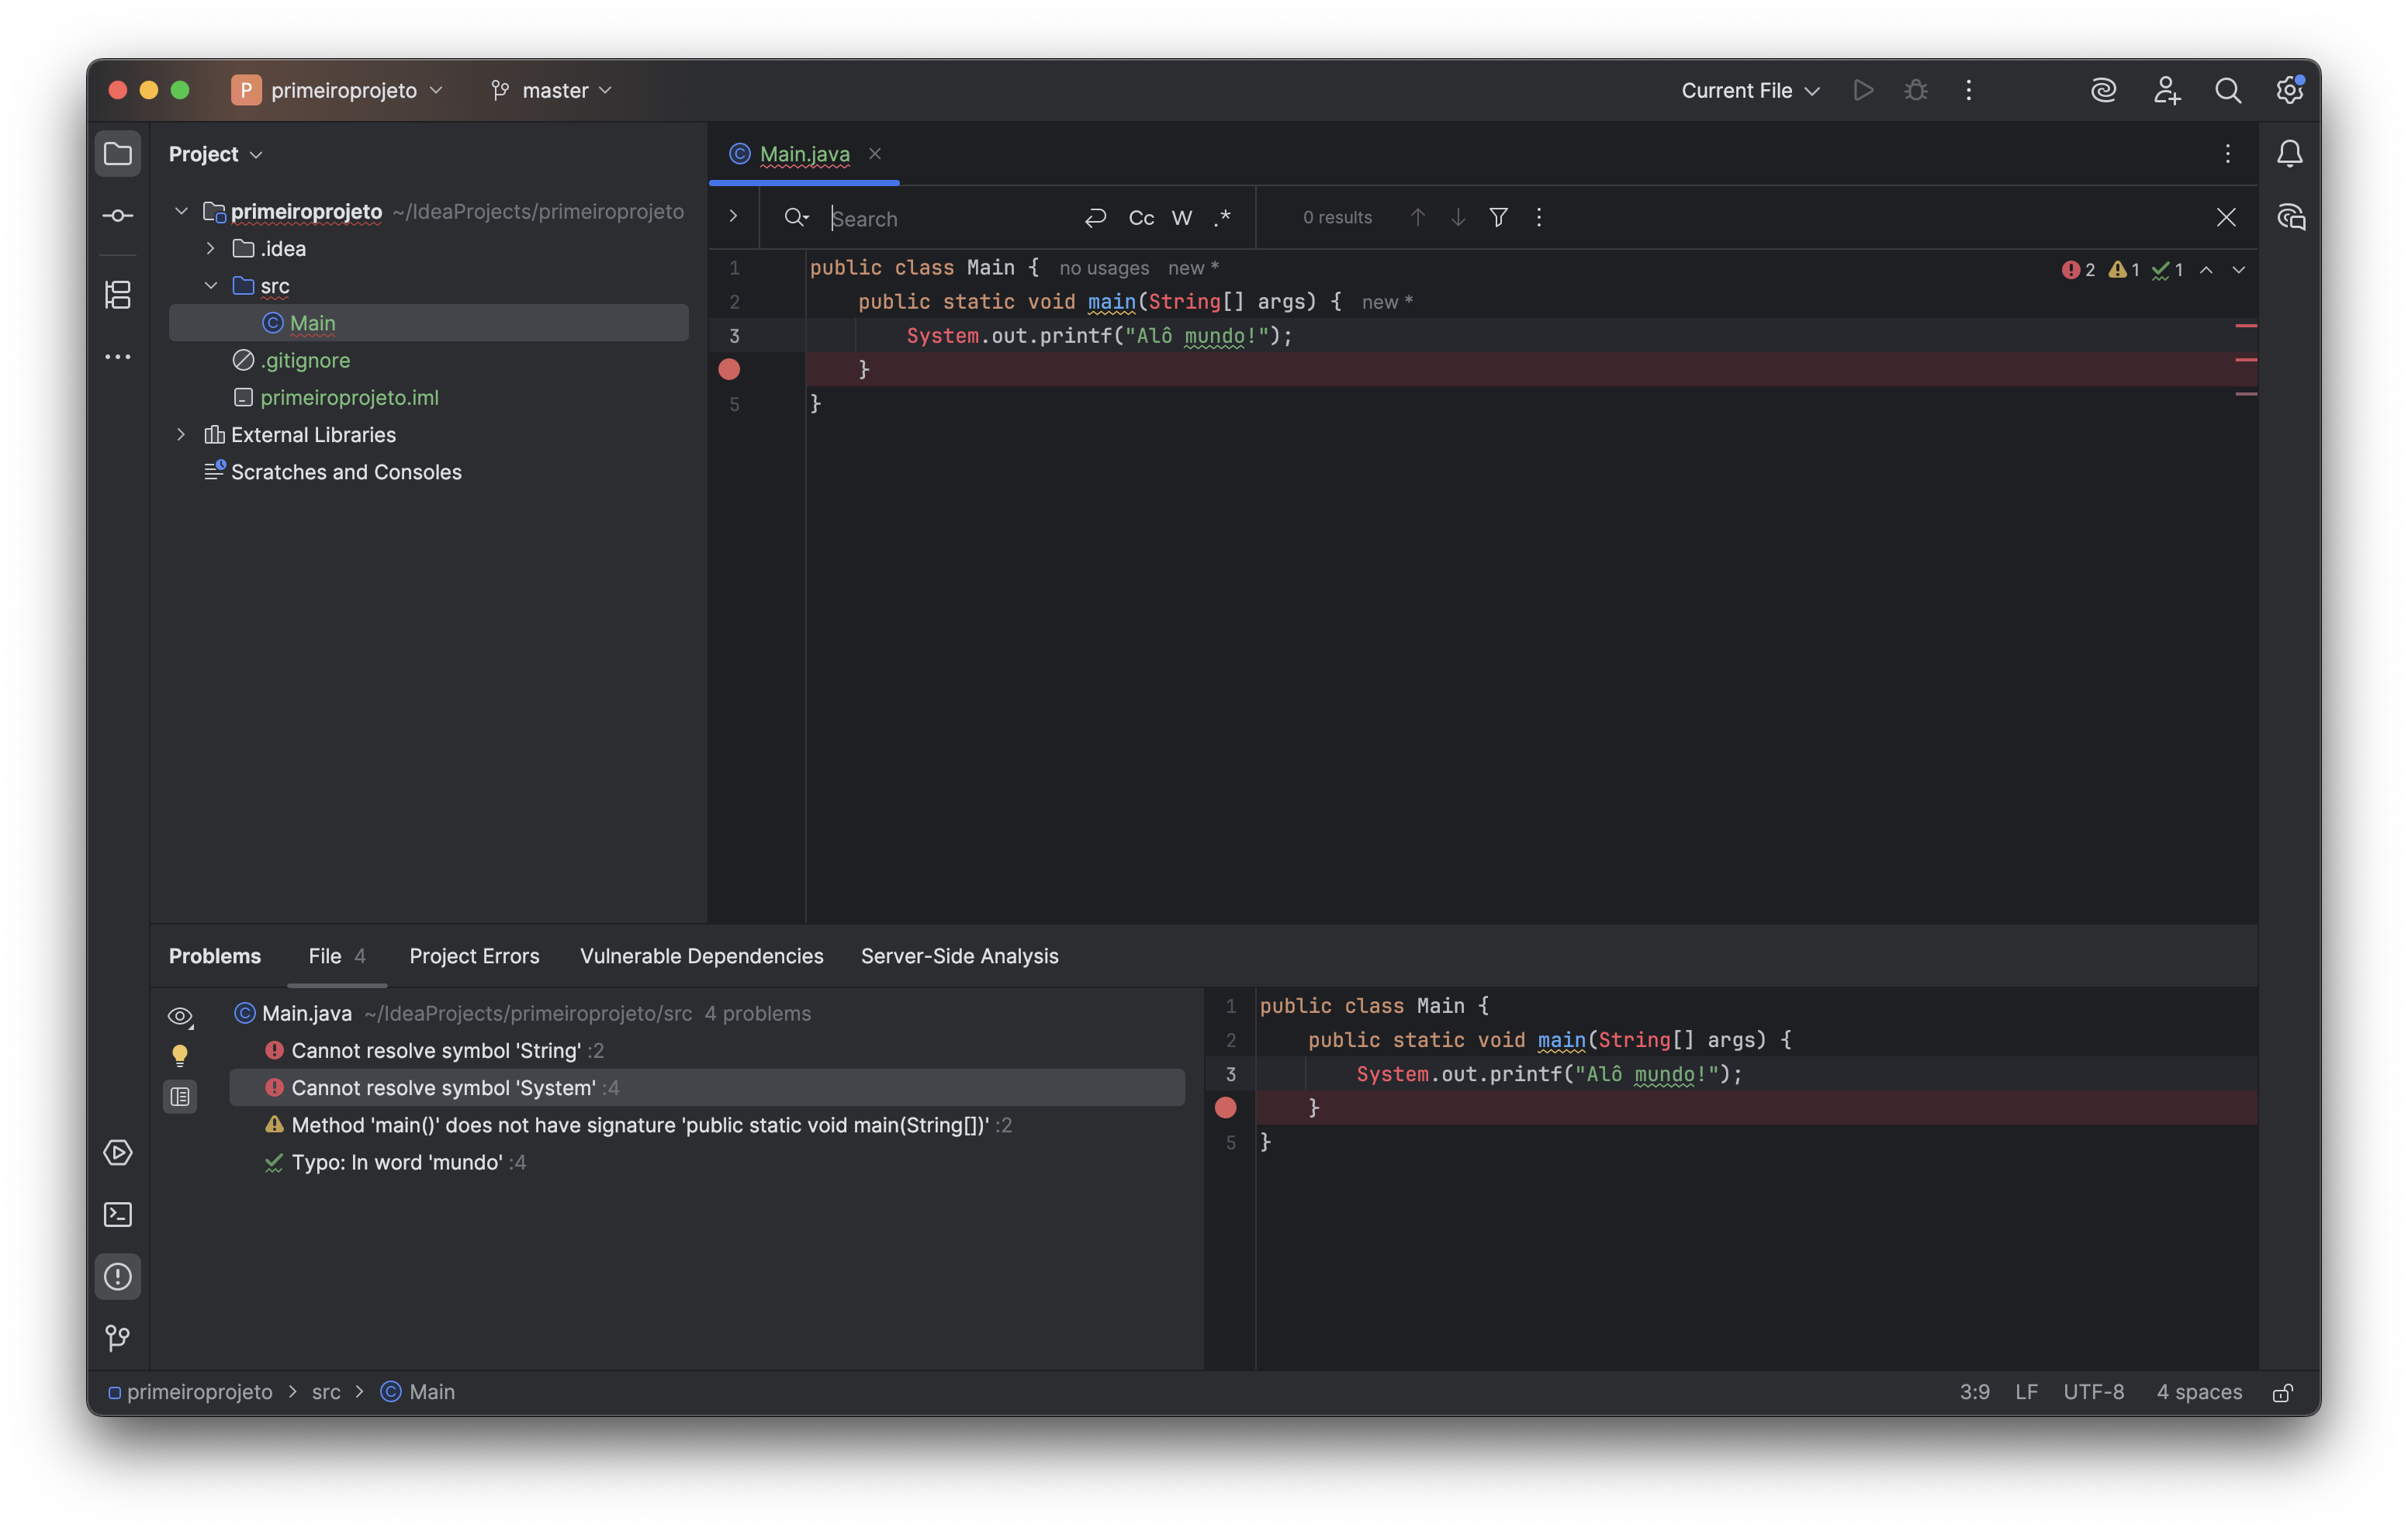
Task: Open the AI Assistant swirl icon in title bar
Action: click(2104, 90)
